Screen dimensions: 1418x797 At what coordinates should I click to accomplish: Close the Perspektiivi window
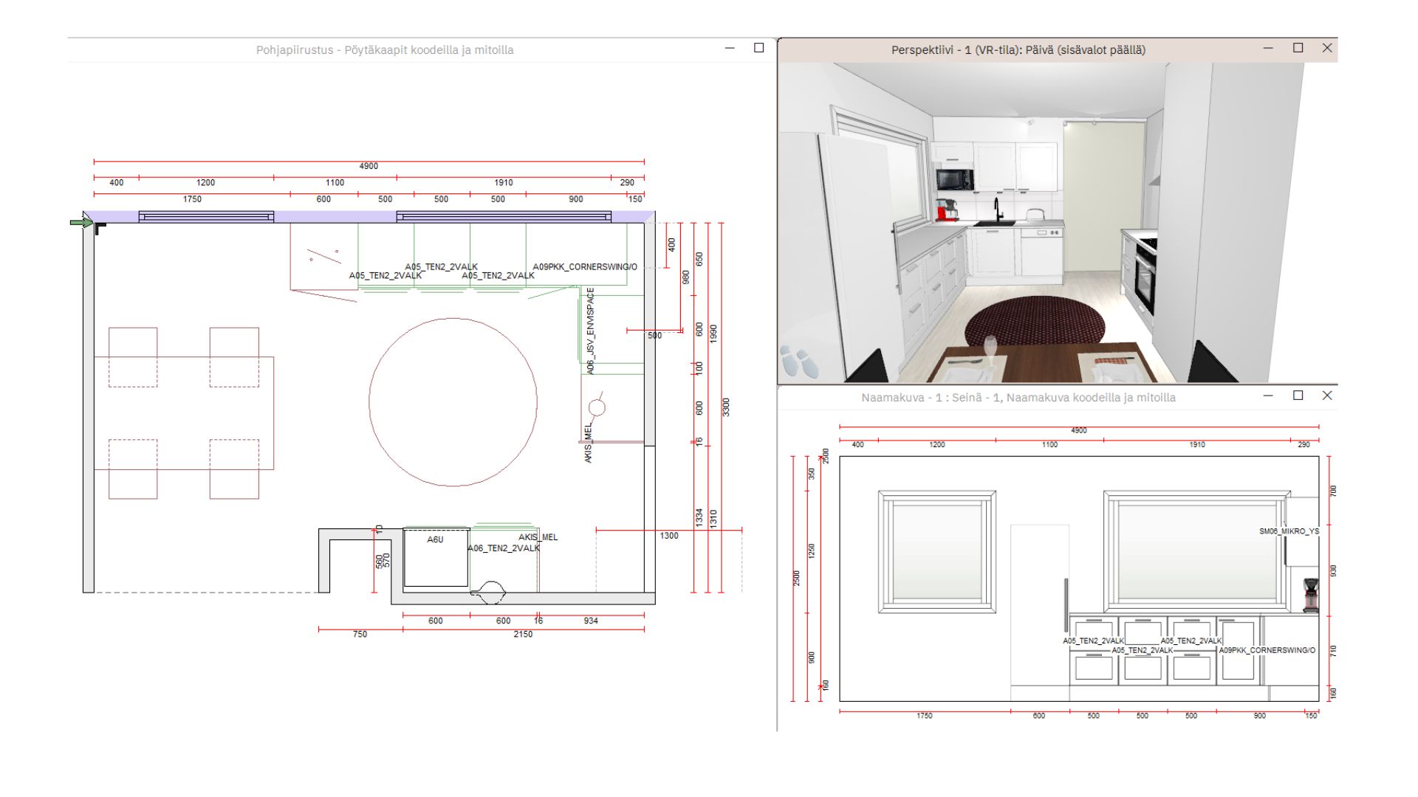pos(1326,48)
